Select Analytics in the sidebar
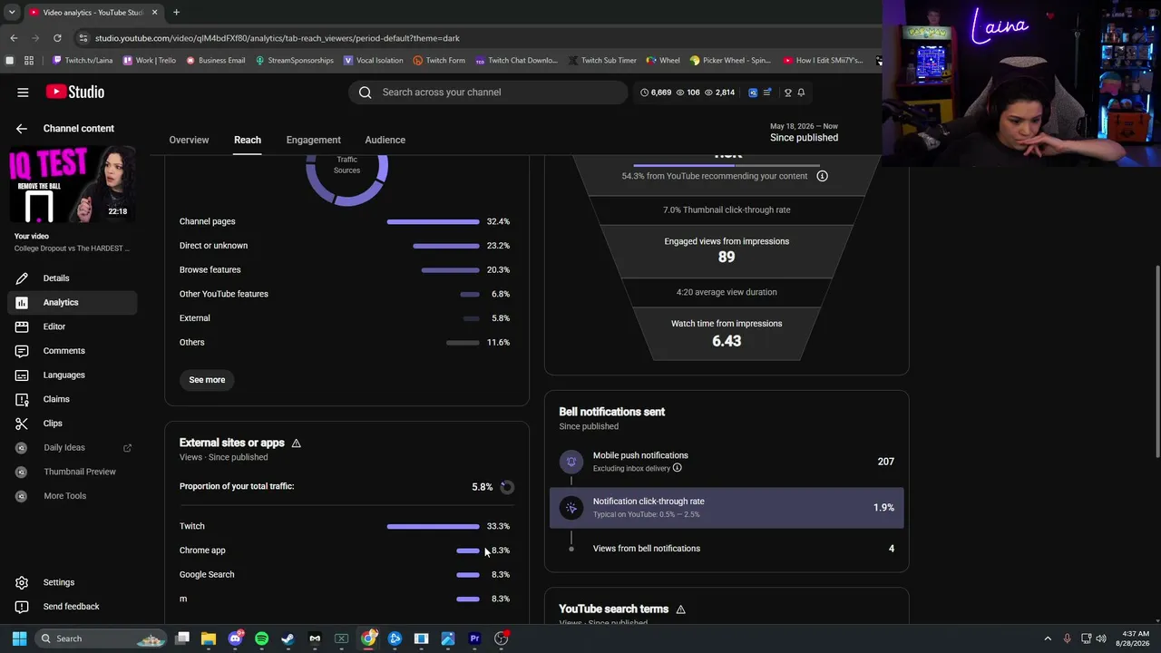The width and height of the screenshot is (1161, 653). [73, 303]
